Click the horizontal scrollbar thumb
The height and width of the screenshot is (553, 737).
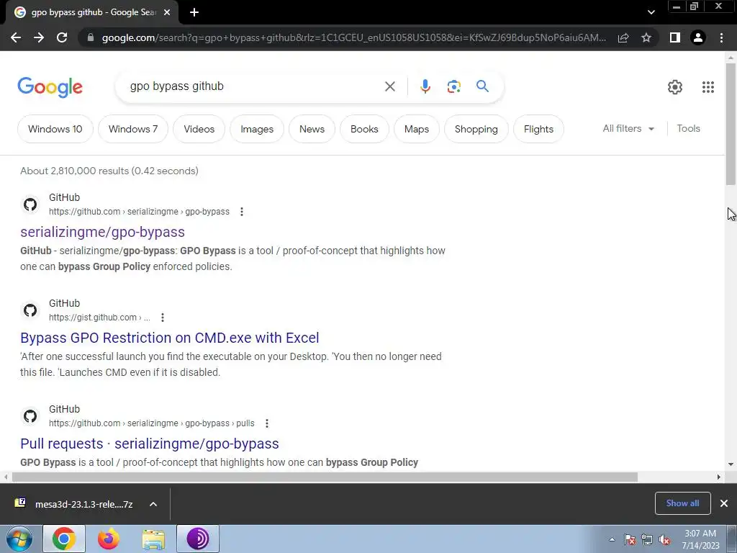325,477
